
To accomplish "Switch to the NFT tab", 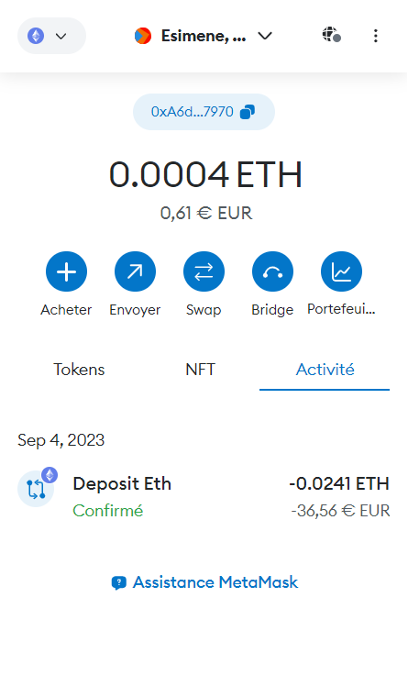I will [200, 370].
